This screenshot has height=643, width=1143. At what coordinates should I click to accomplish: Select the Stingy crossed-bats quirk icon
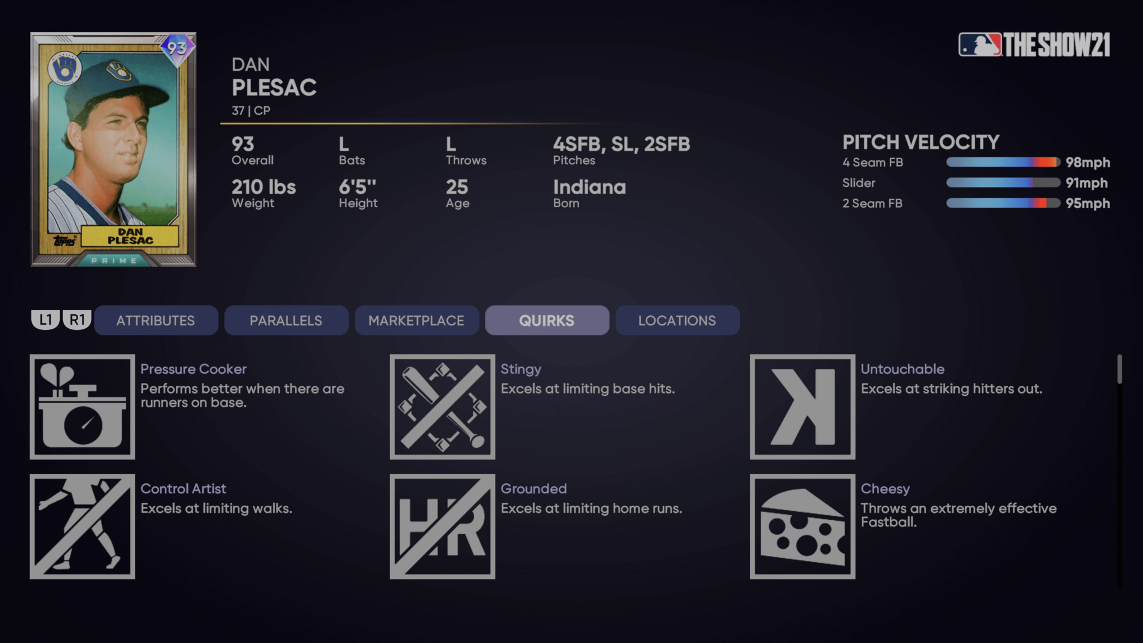(443, 407)
